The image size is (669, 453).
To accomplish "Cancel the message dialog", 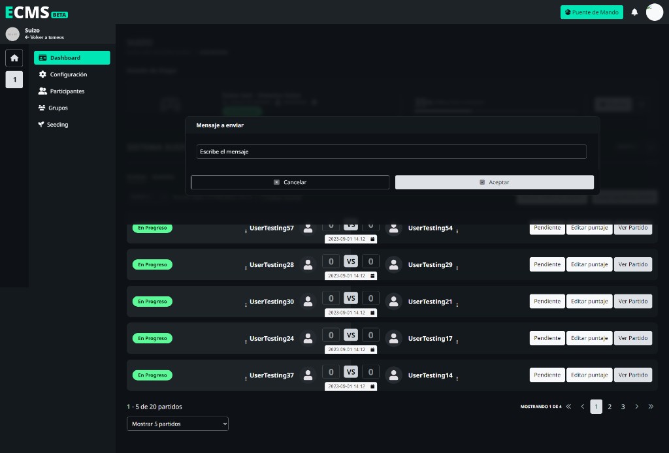I will coord(290,182).
